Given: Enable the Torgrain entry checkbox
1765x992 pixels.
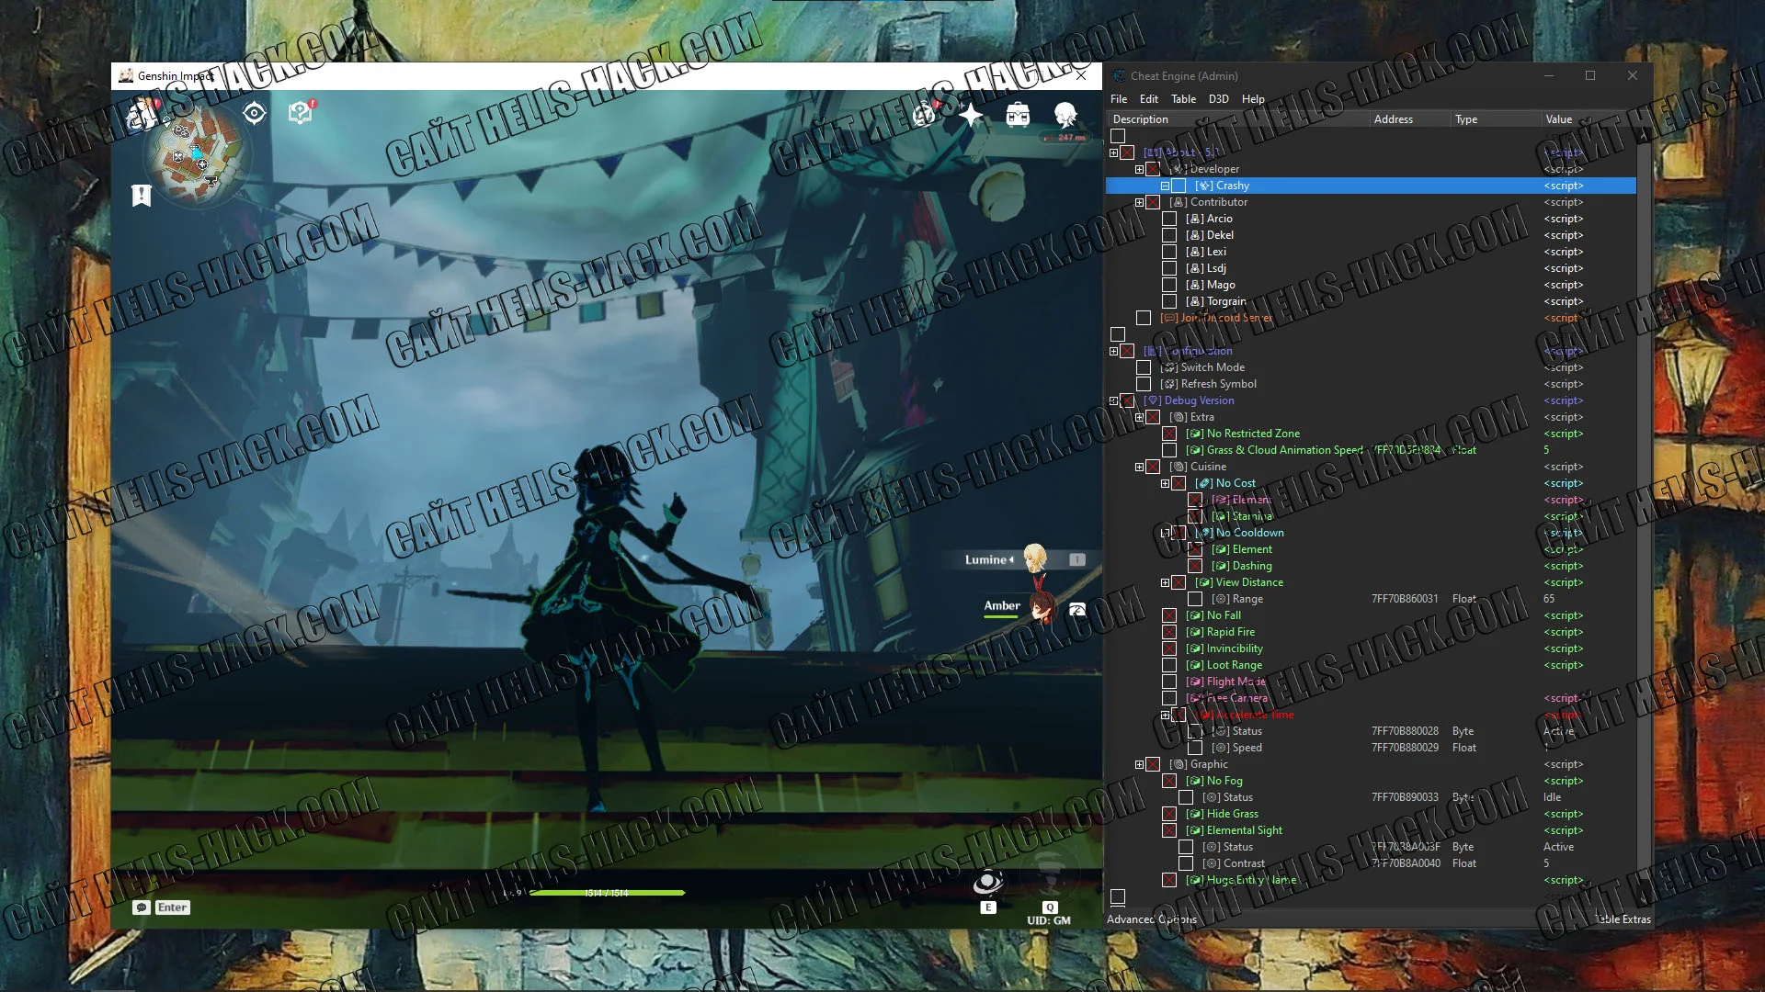Looking at the screenshot, I should pos(1169,301).
